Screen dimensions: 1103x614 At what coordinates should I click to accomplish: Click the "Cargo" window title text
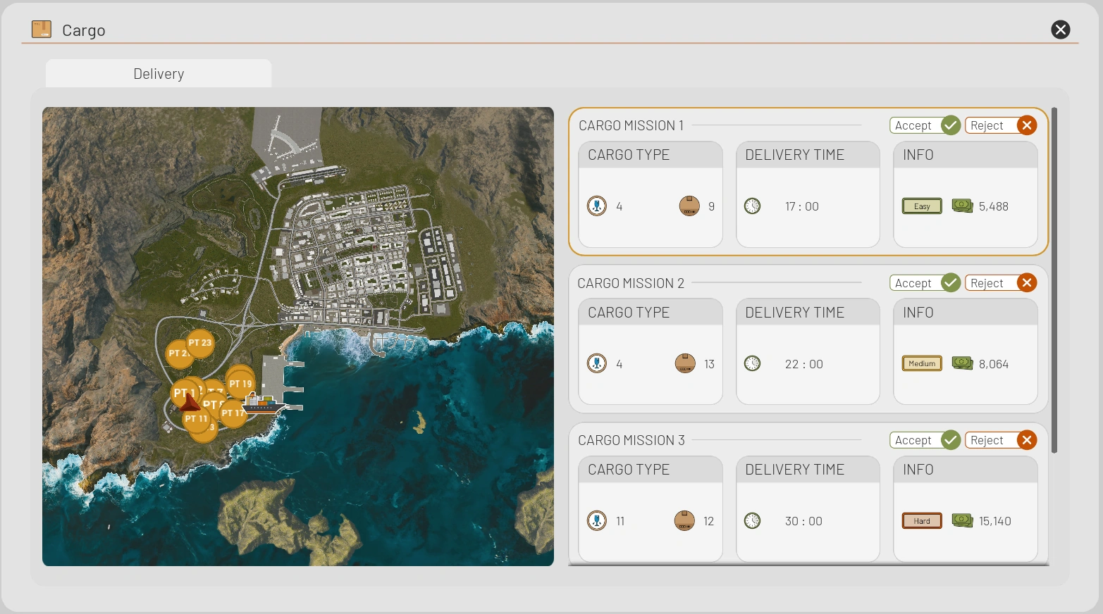coord(84,30)
